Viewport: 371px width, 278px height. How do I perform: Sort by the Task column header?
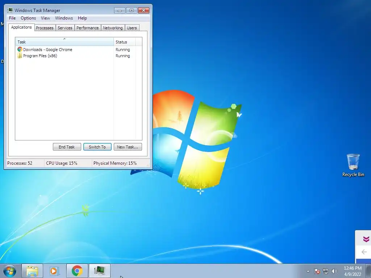[64, 42]
